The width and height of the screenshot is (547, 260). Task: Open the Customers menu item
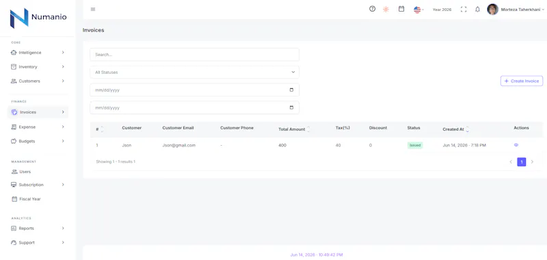coord(38,81)
